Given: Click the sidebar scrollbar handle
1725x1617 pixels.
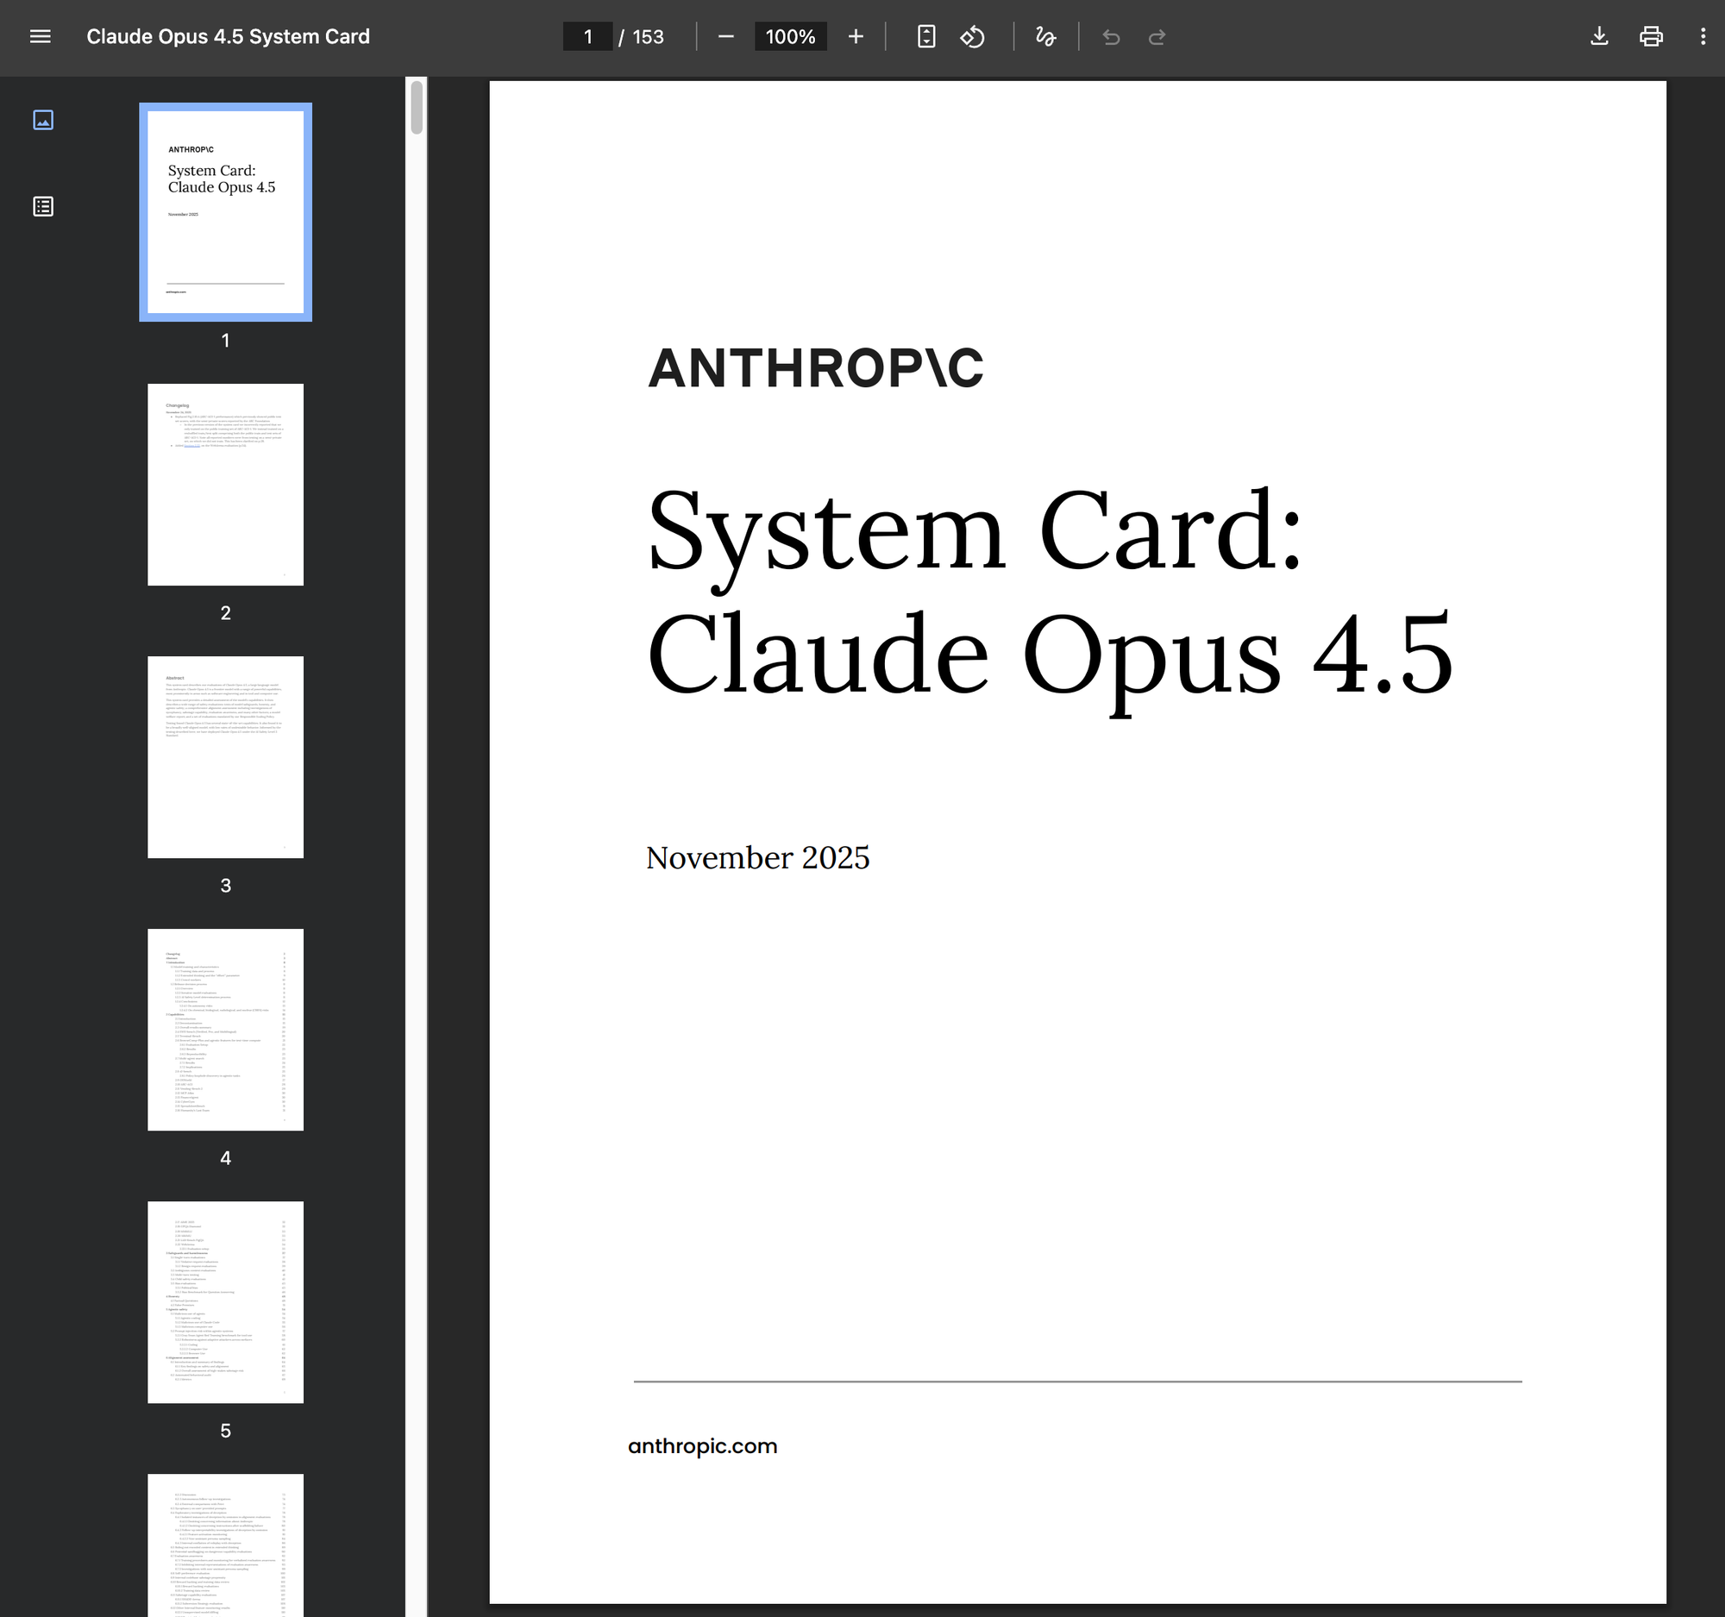Looking at the screenshot, I should pos(417,108).
